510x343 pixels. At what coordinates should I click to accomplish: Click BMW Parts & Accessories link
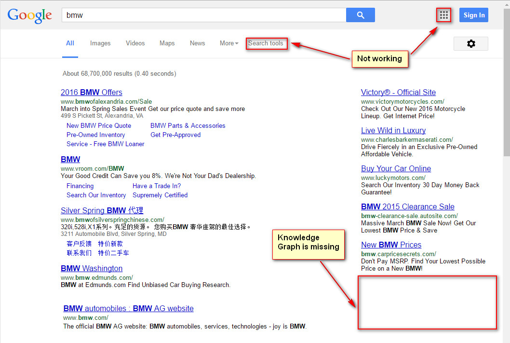(188, 125)
